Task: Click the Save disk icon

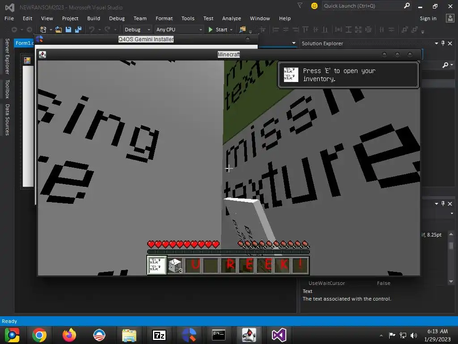Action: (x=68, y=30)
